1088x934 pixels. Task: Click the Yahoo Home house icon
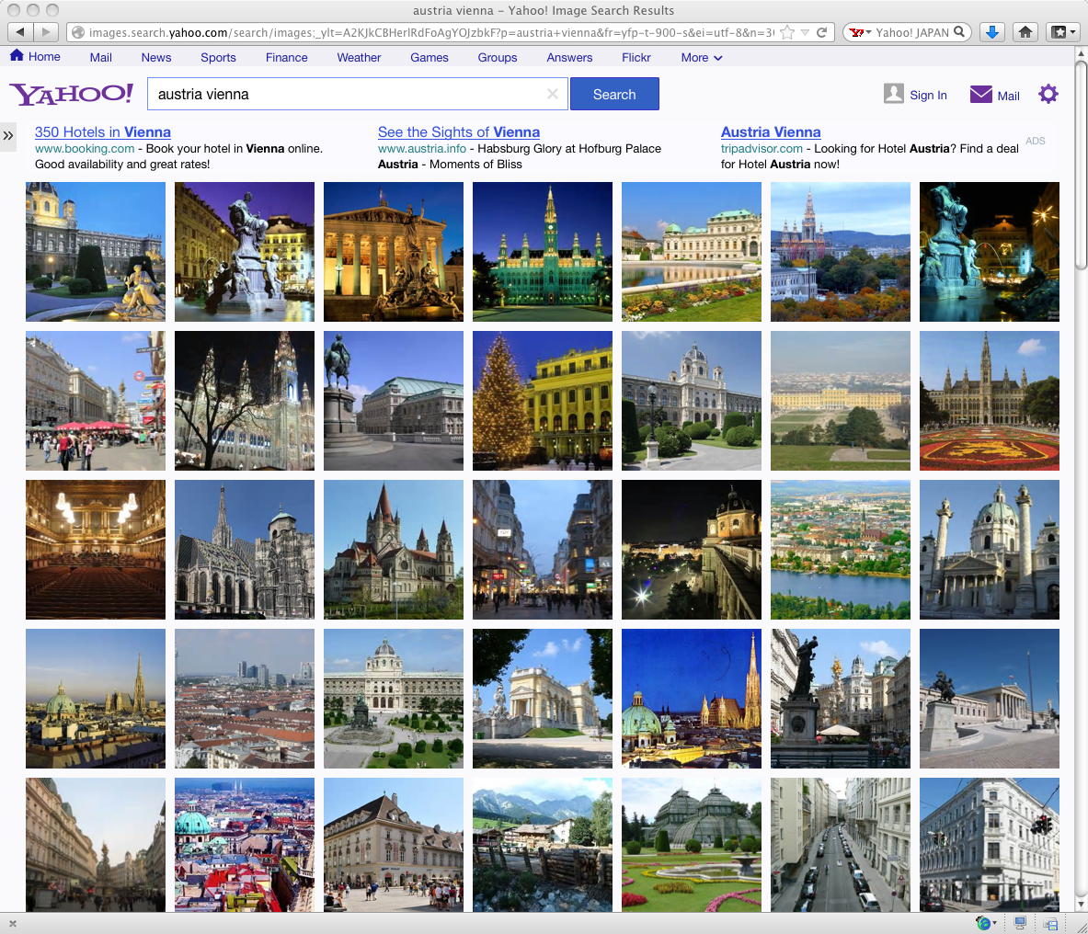click(17, 55)
